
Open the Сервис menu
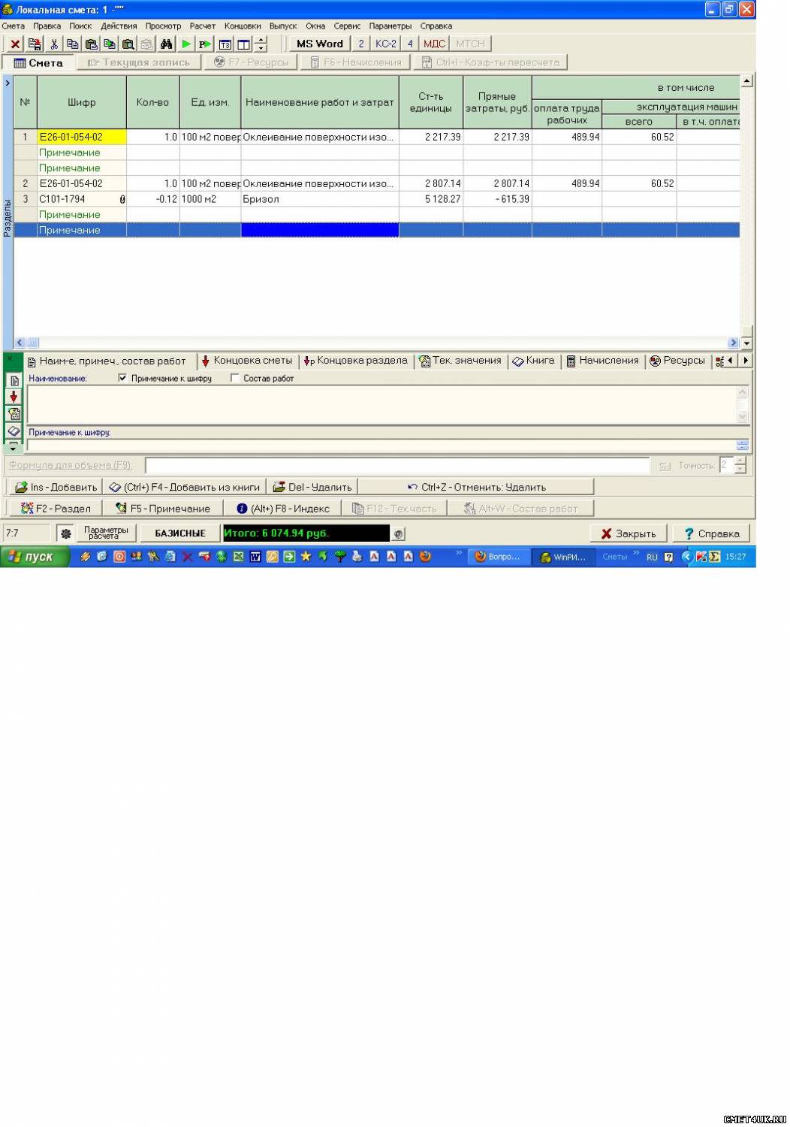pyautogui.click(x=347, y=26)
